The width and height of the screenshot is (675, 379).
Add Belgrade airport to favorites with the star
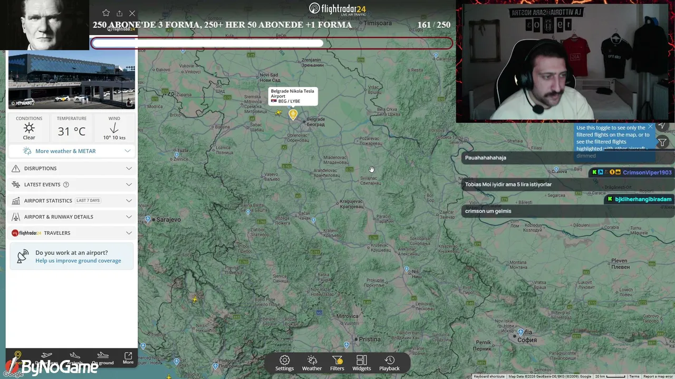106,13
